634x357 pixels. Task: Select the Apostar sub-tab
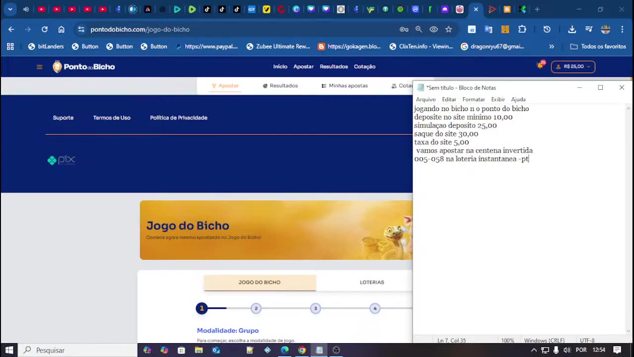pyautogui.click(x=225, y=86)
